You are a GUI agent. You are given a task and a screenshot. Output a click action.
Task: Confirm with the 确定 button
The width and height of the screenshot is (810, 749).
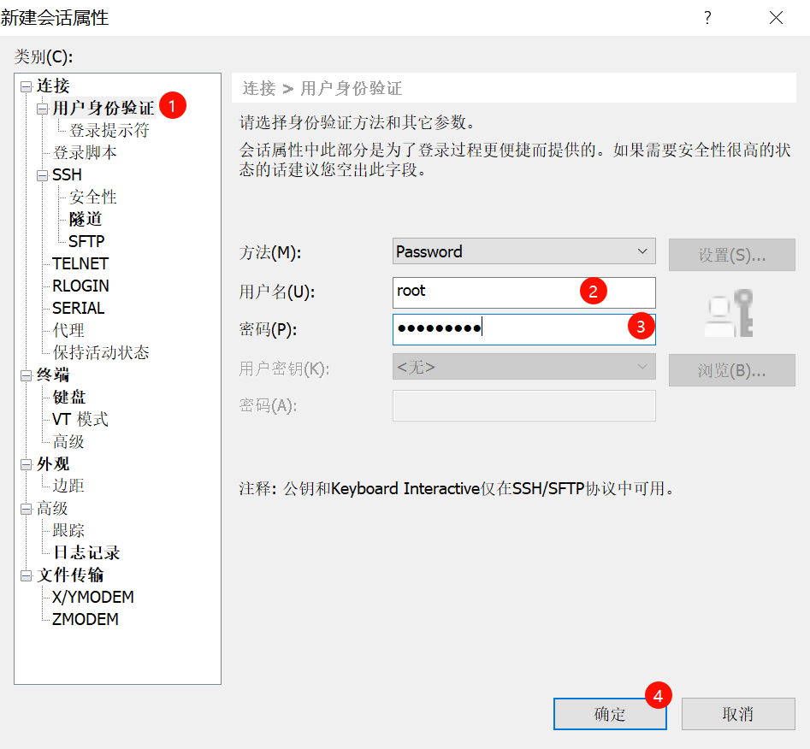610,714
